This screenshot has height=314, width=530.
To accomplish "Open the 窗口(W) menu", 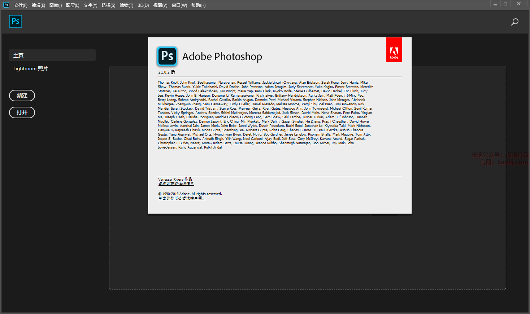I will coord(179,5).
